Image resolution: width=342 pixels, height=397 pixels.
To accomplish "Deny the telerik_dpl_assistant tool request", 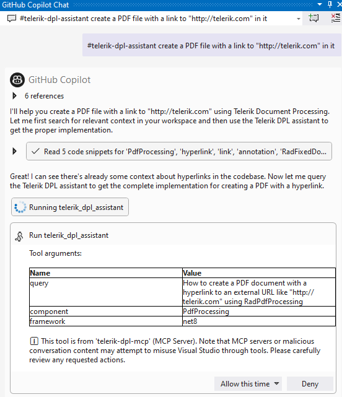I will tap(310, 384).
